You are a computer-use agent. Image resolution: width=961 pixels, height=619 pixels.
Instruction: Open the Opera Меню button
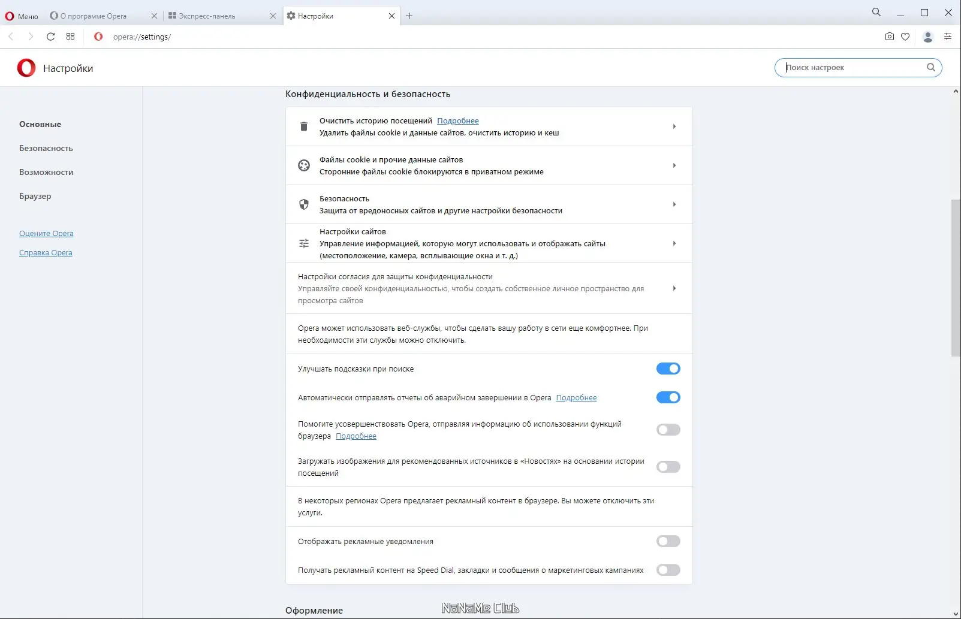(x=22, y=16)
